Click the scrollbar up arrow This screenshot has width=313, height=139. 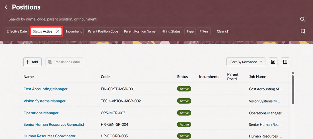293,73
